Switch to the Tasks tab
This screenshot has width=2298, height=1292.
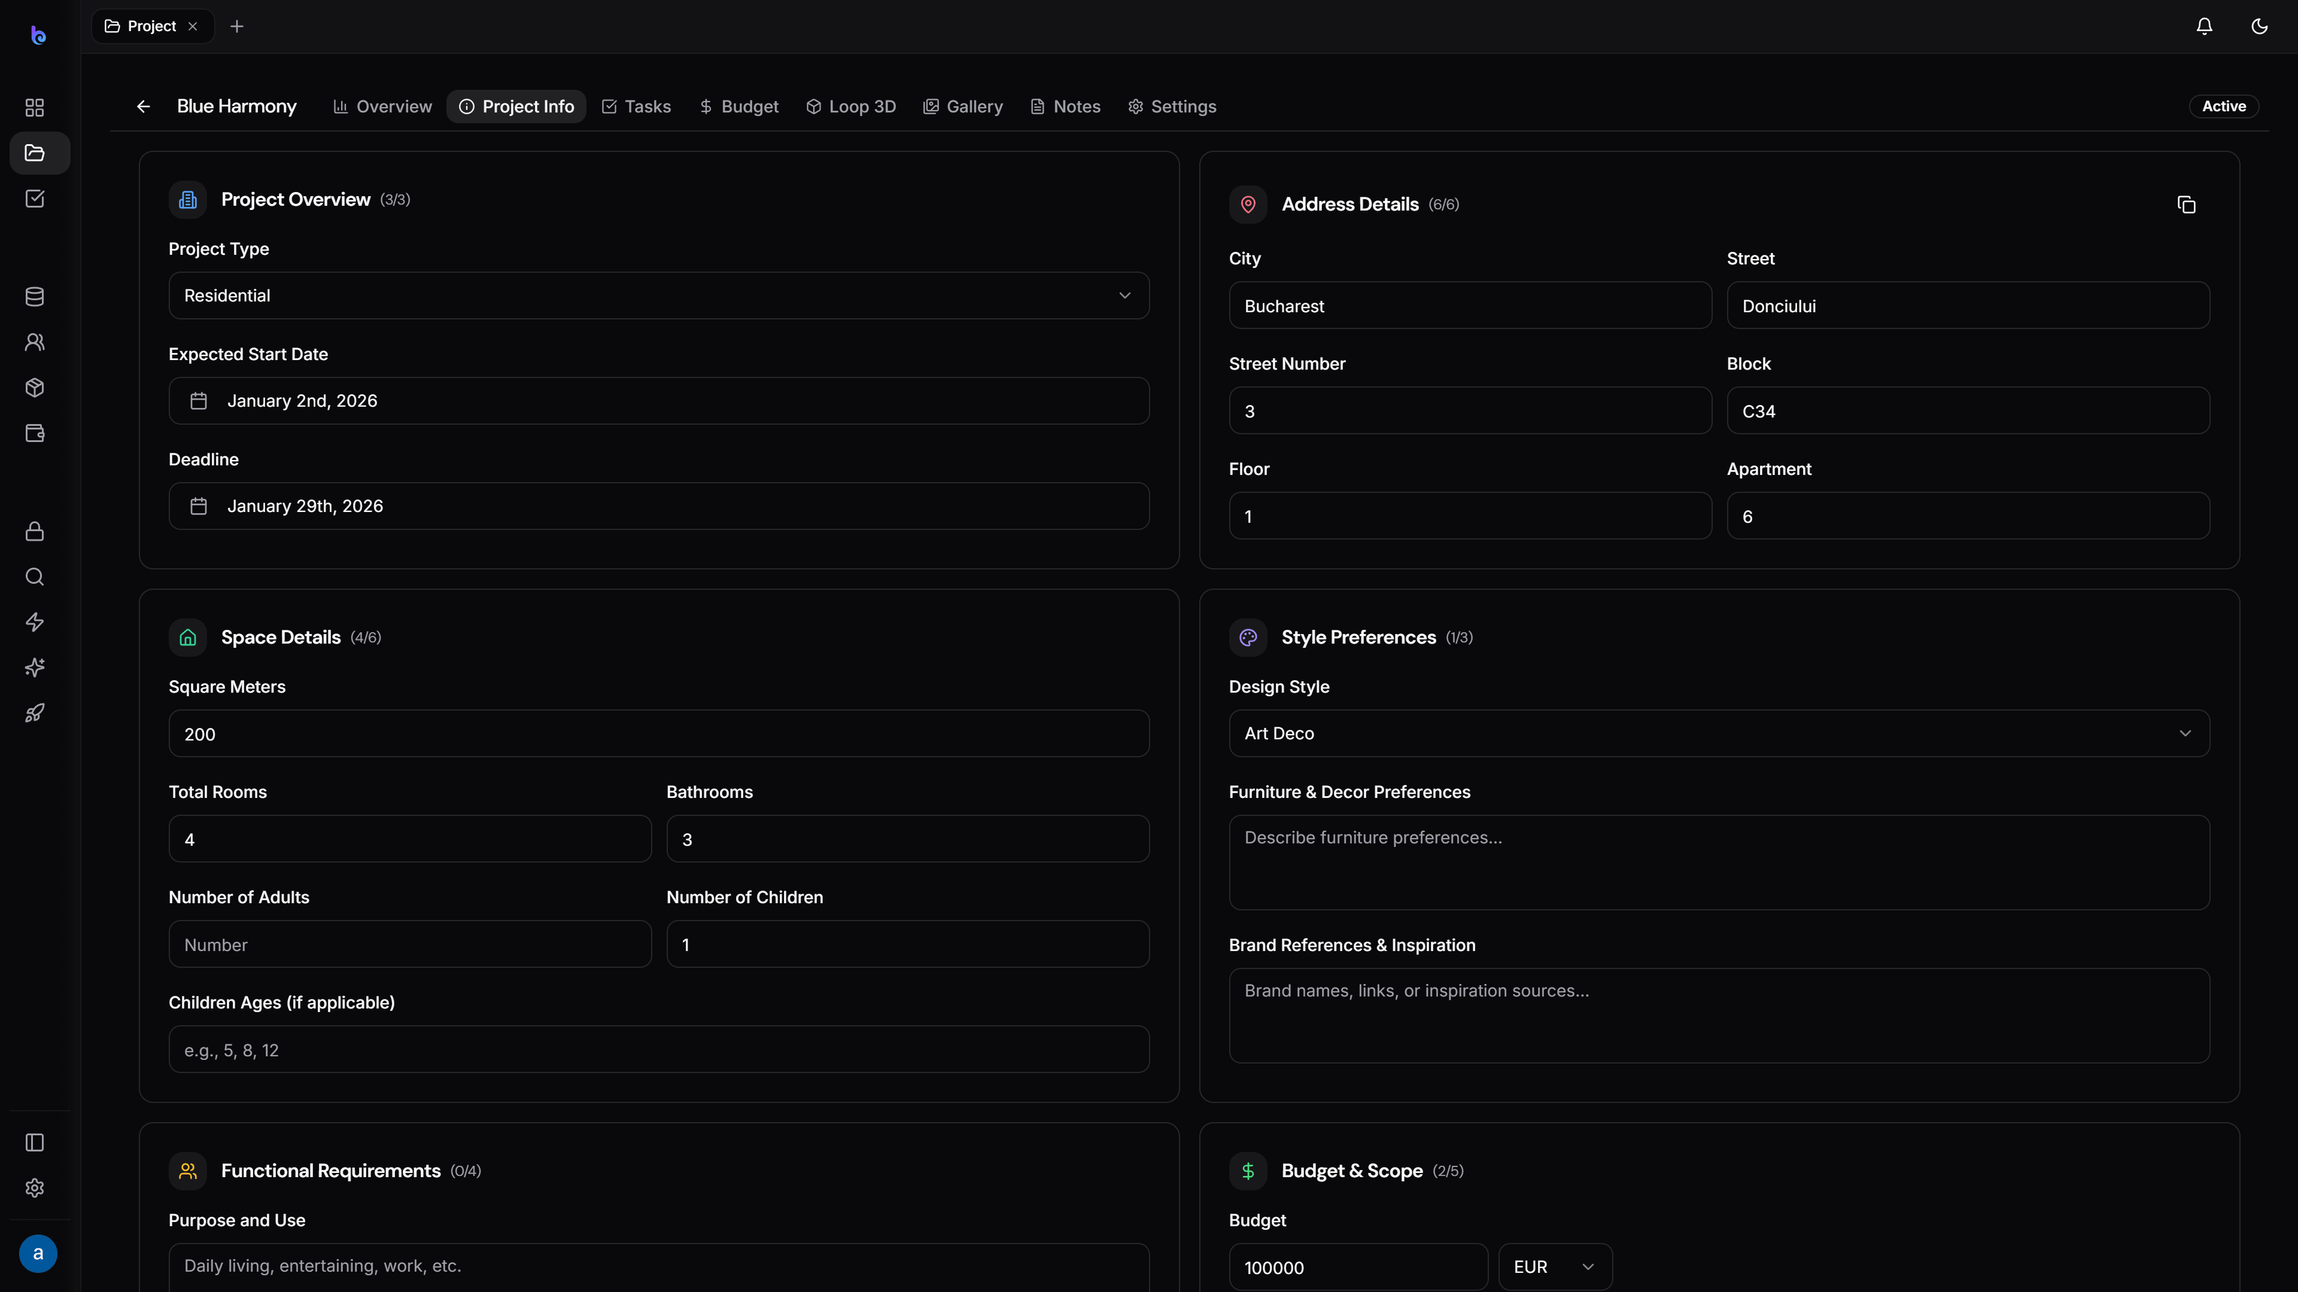tap(636, 106)
